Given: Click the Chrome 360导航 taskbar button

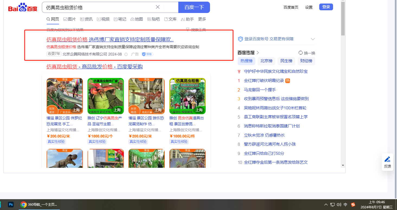Looking at the screenshot, I should (39, 205).
